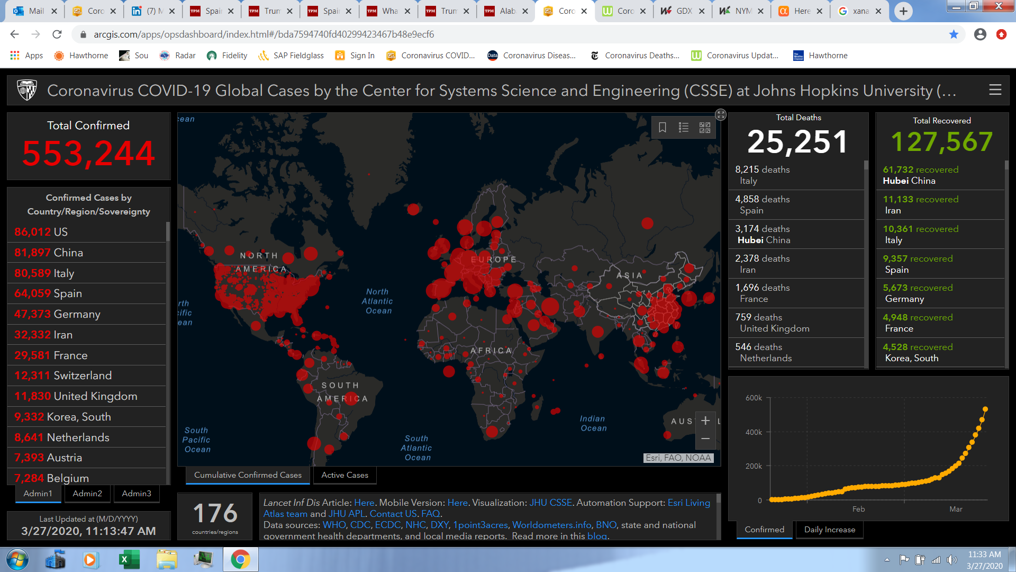
Task: Select the 64,059 Spain row
Action: coord(87,293)
